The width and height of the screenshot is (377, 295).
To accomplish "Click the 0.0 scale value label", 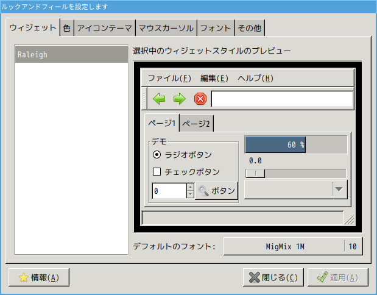I will tap(255, 160).
